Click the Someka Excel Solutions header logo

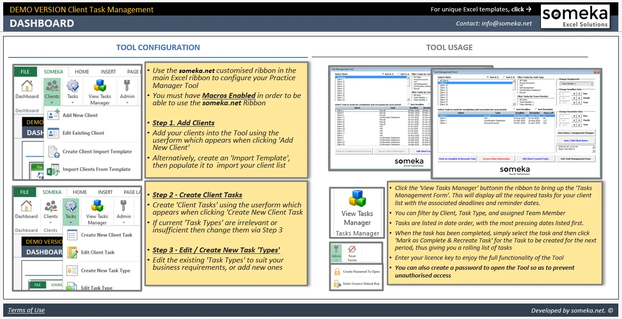(575, 17)
